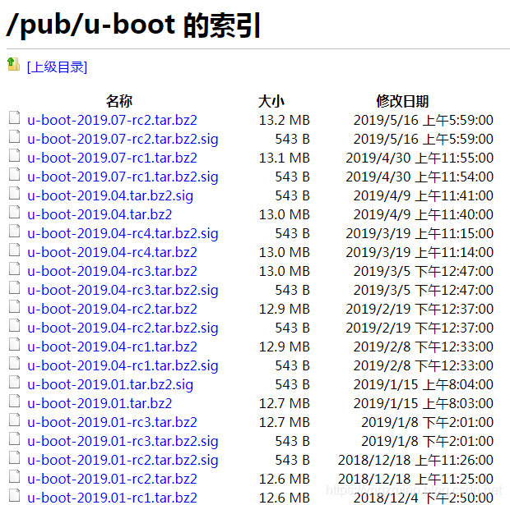Open u-boot-2019.04-rc2.tar.bz2.sig link
Image resolution: width=510 pixels, height=505 pixels.
coord(123,328)
